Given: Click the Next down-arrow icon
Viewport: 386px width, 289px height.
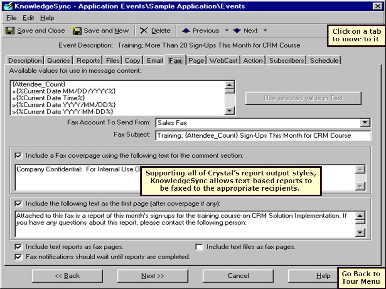Looking at the screenshot, I should 237,31.
